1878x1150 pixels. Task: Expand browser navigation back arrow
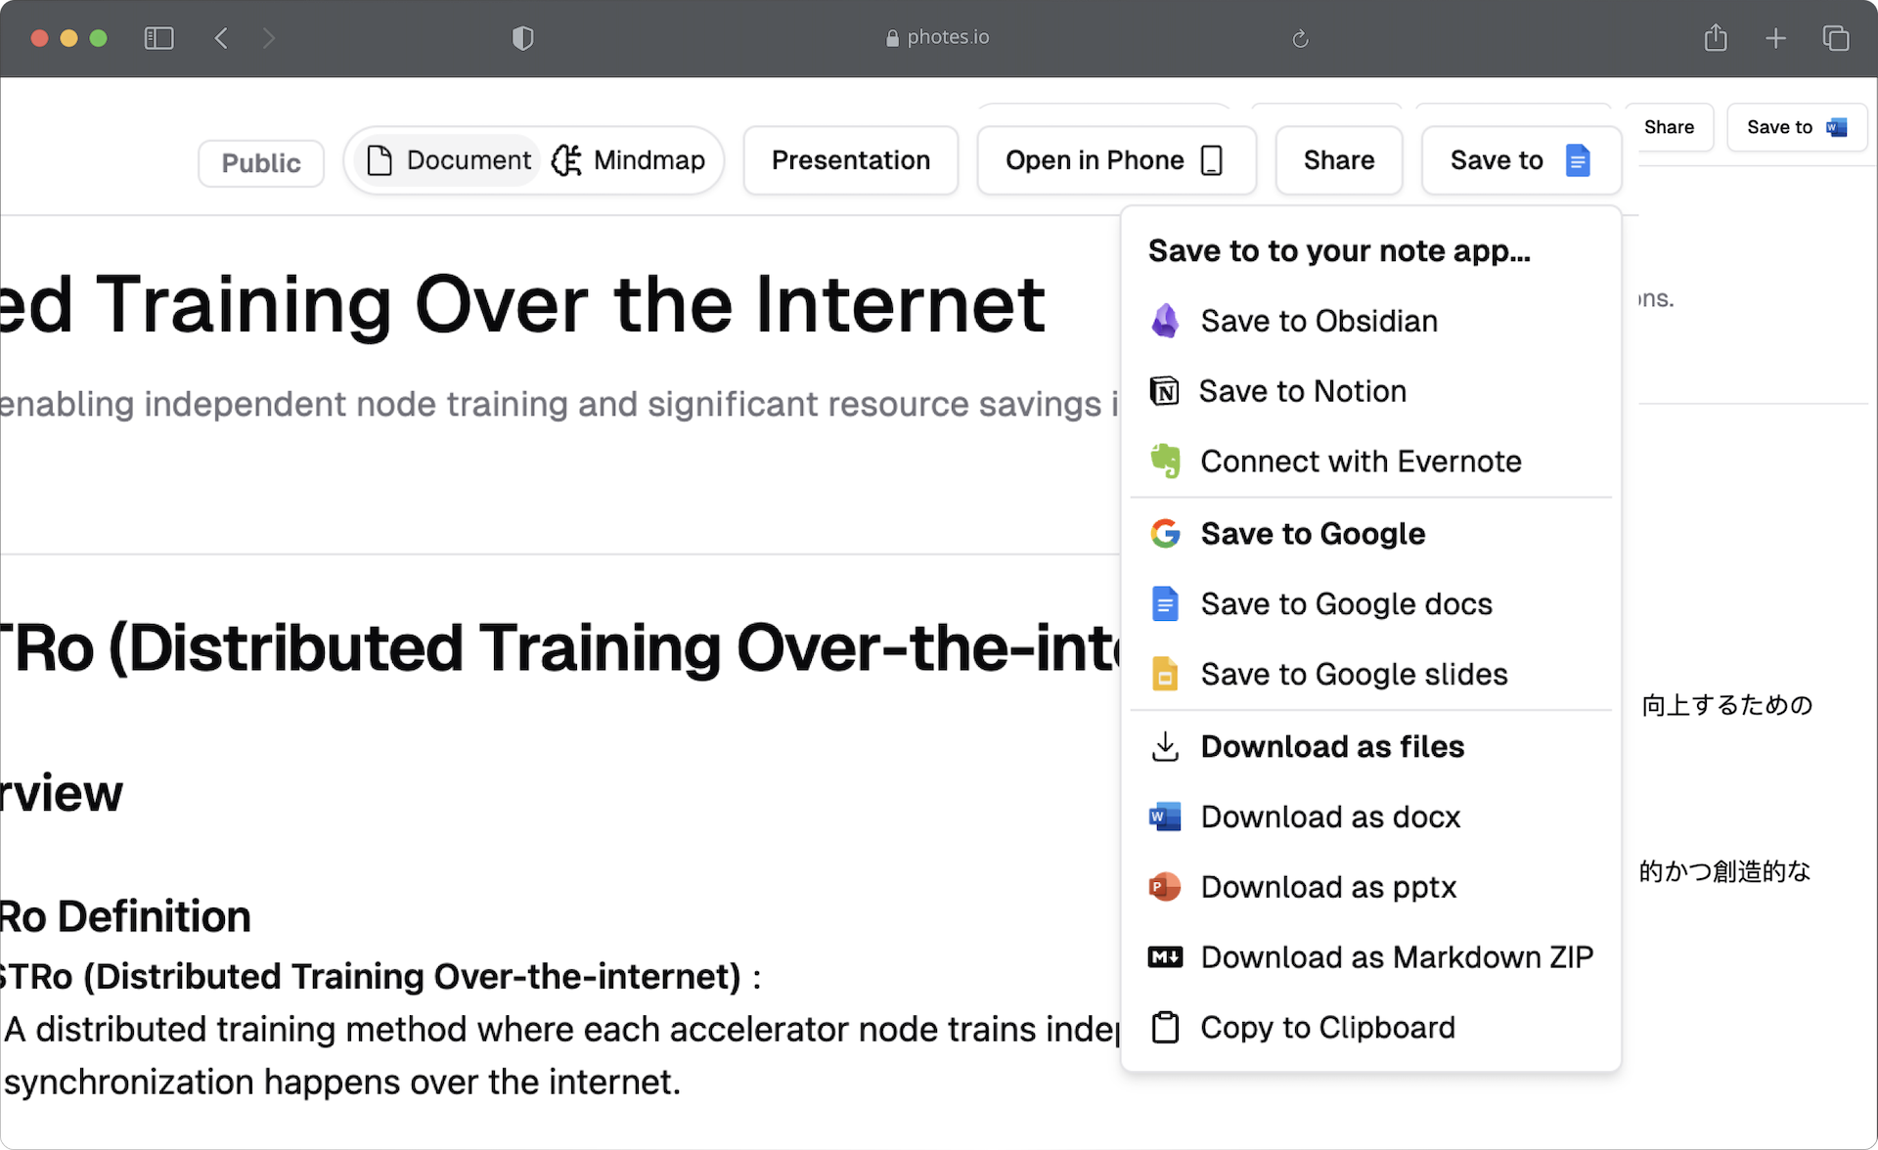point(220,36)
